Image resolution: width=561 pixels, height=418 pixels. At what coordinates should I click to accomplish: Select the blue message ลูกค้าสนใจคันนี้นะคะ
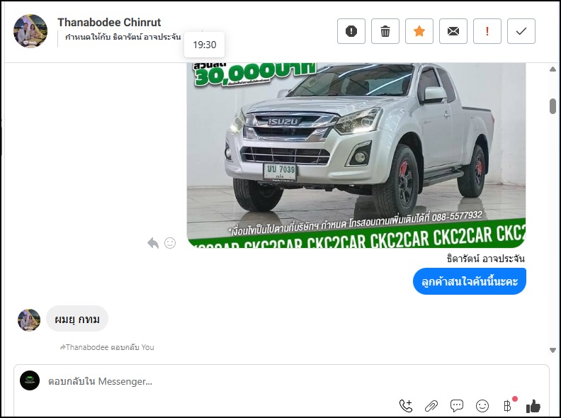(x=470, y=281)
